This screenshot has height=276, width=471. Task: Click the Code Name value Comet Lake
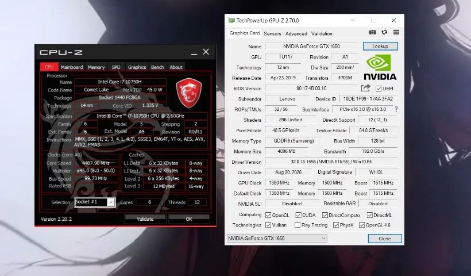click(96, 90)
